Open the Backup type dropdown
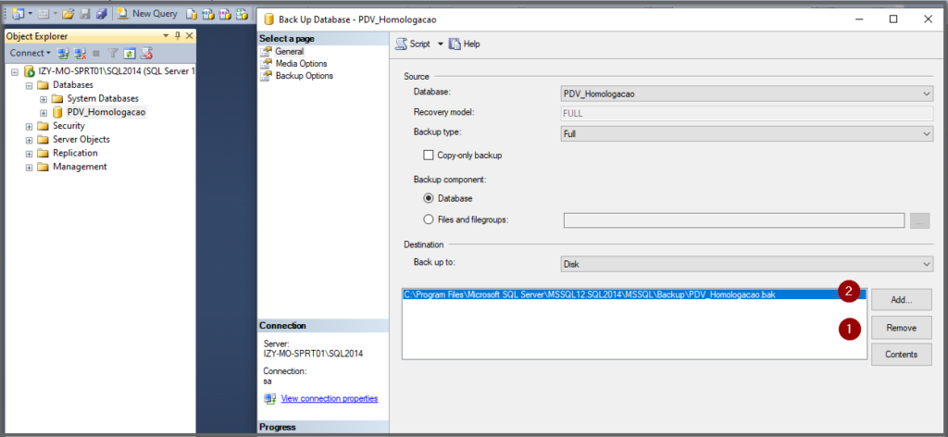Viewport: 948px width, 437px height. click(747, 134)
